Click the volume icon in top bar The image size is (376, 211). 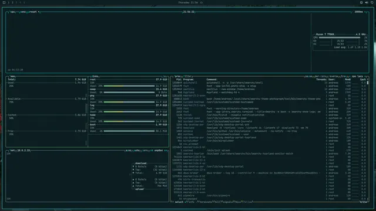click(367, 2)
